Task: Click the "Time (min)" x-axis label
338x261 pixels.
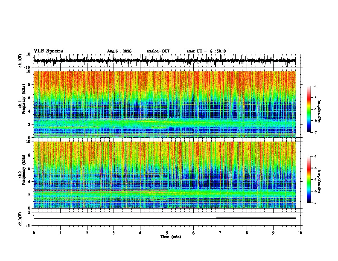Action: [x=171, y=237]
